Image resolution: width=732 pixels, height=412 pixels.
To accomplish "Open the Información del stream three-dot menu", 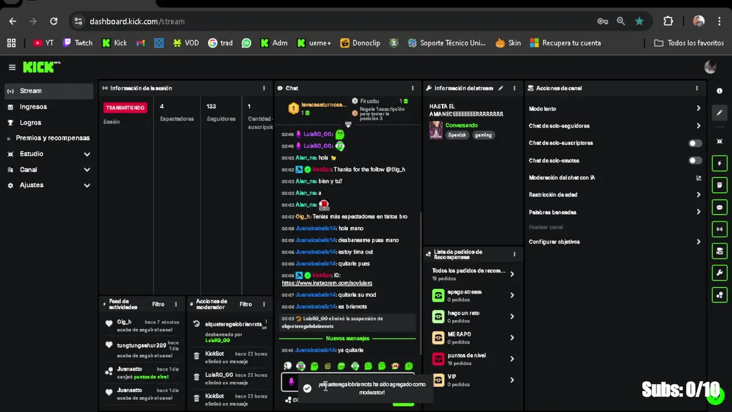I will 514,88.
